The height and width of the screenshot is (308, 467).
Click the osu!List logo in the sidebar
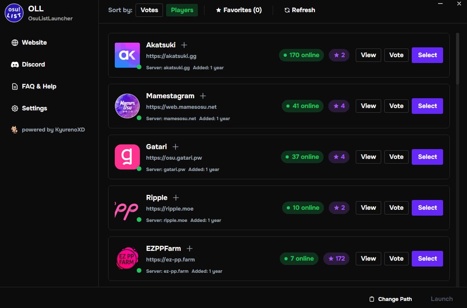[14, 13]
